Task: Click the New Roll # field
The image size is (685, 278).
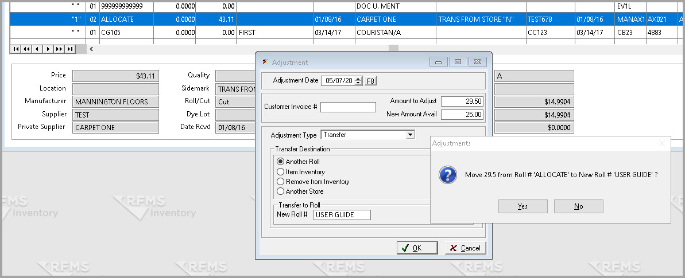Action: [x=342, y=215]
